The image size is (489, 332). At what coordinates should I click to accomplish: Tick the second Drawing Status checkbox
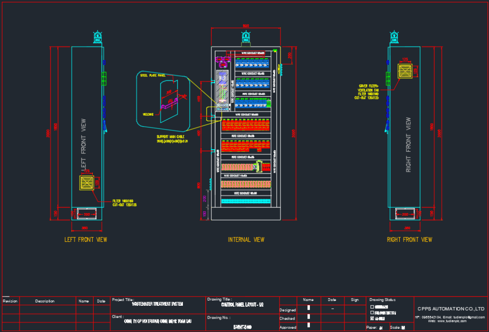point(372,312)
